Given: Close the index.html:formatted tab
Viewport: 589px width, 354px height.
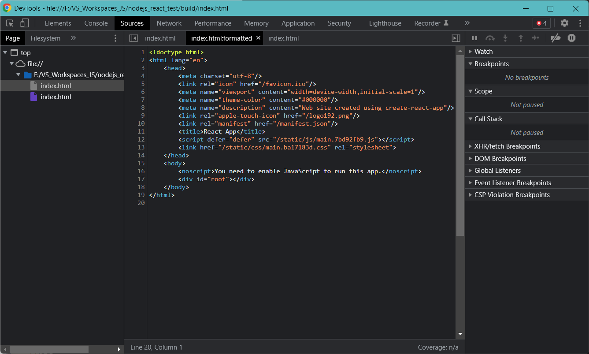Looking at the screenshot, I should (258, 38).
